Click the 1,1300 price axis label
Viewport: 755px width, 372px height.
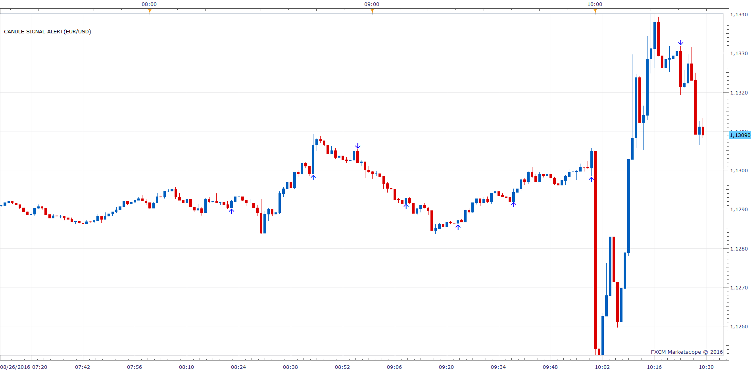[739, 171]
